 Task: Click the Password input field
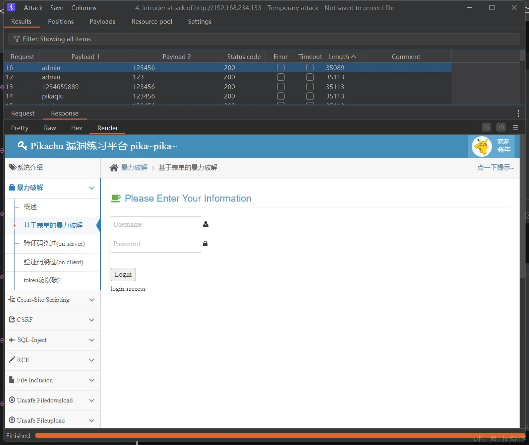pos(156,244)
